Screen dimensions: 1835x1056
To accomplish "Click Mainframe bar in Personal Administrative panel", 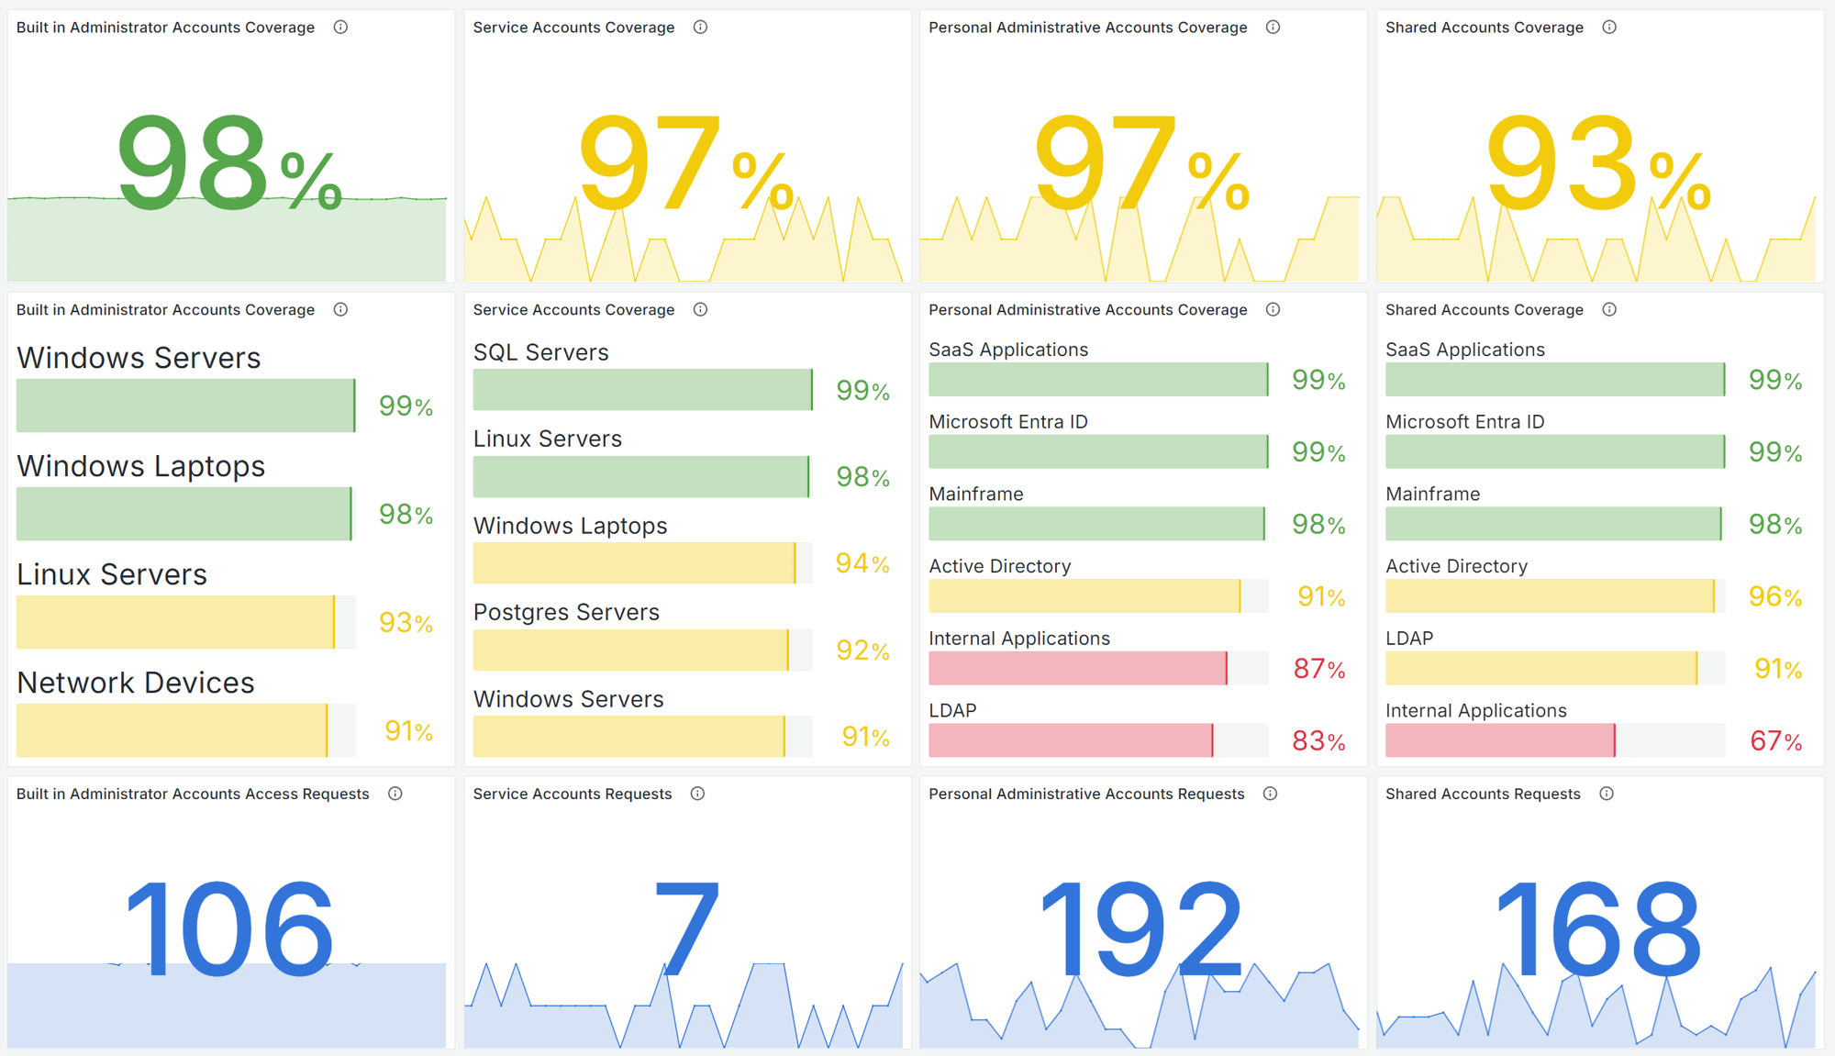I will click(1098, 524).
